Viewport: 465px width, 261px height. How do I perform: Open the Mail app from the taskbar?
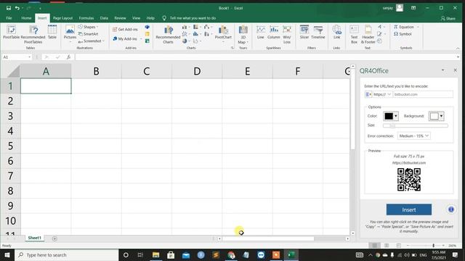[x=186, y=254]
